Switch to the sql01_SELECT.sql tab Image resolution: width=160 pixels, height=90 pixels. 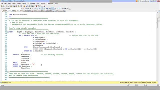pos(55,11)
